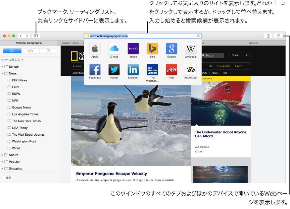This screenshot has width=290, height=209.
Task: Click the Sign In button
Action: (x=235, y=55)
